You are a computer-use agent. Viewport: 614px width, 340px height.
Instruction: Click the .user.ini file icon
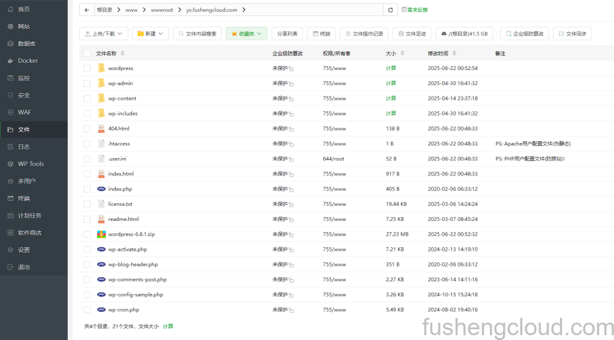pos(101,159)
